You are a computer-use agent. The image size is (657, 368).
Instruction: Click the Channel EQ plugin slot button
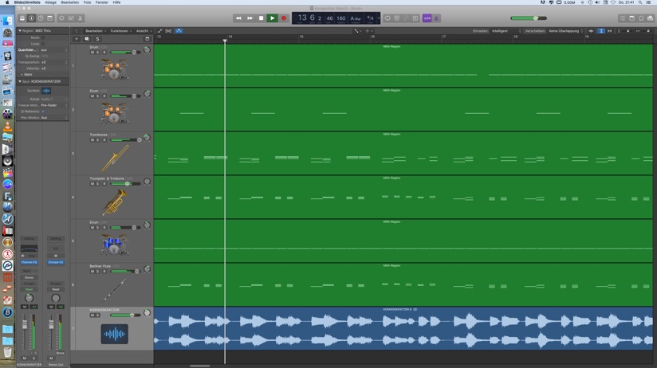coord(29,262)
